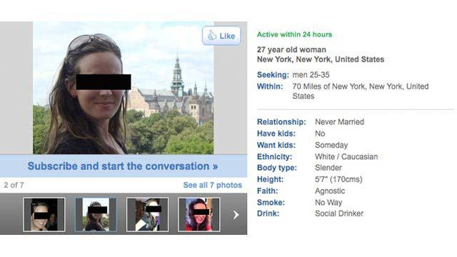Click the 5'7" (170cms) value
The height and width of the screenshot is (257, 457).
pos(338,179)
